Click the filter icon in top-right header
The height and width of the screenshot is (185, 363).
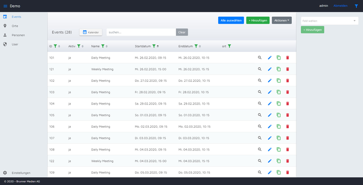coord(356,6)
